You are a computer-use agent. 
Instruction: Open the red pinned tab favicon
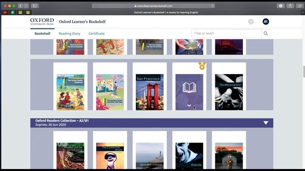5,12
